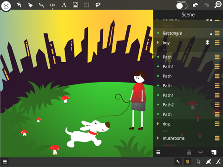The height and width of the screenshot is (167, 223).
Task: Choose the text tool
Action: tap(64, 5)
